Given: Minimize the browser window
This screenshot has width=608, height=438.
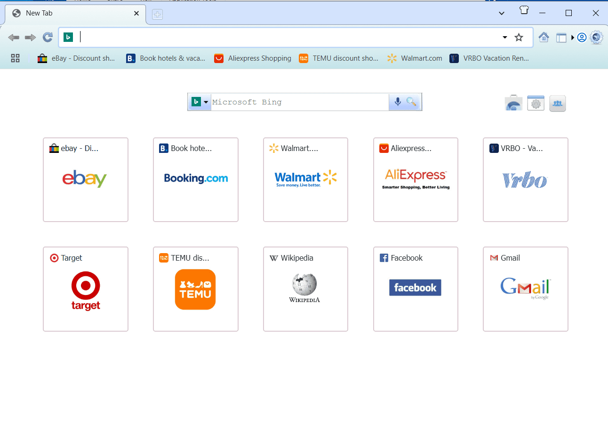Looking at the screenshot, I should (x=543, y=13).
